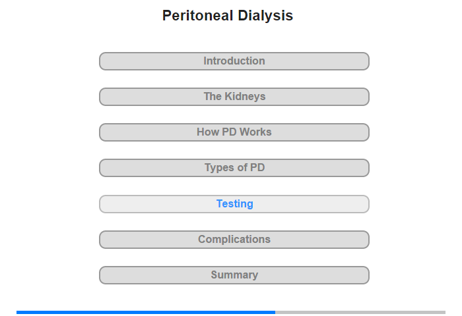Click the Peritoneal Dialysis title heading

click(228, 16)
